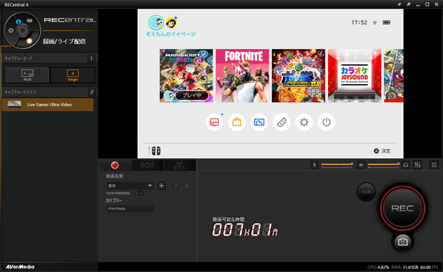Edit capture device with pencil icon
This screenshot has width=443, height=272.
tap(91, 93)
